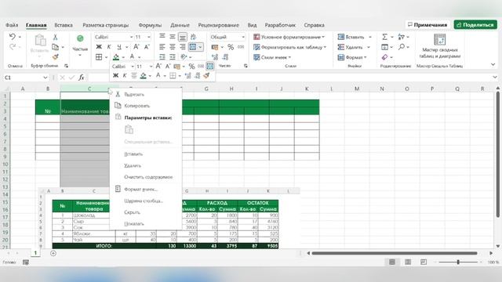
Task: Open the ribbon font size 11 dropdown
Action: point(149,37)
